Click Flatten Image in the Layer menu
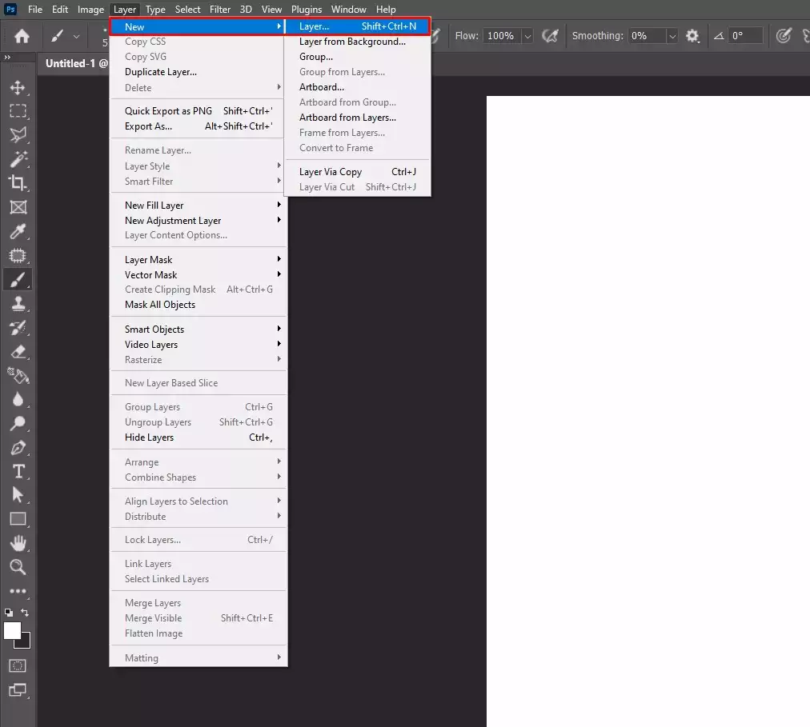The height and width of the screenshot is (727, 810). 153,633
